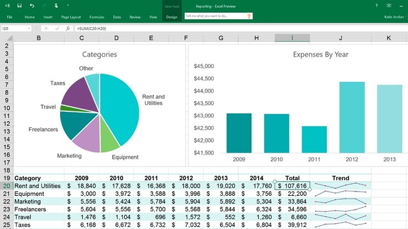Viewport: 408px width, 229px height.
Task: Click the Select All corner triangle
Action: (x=10, y=38)
